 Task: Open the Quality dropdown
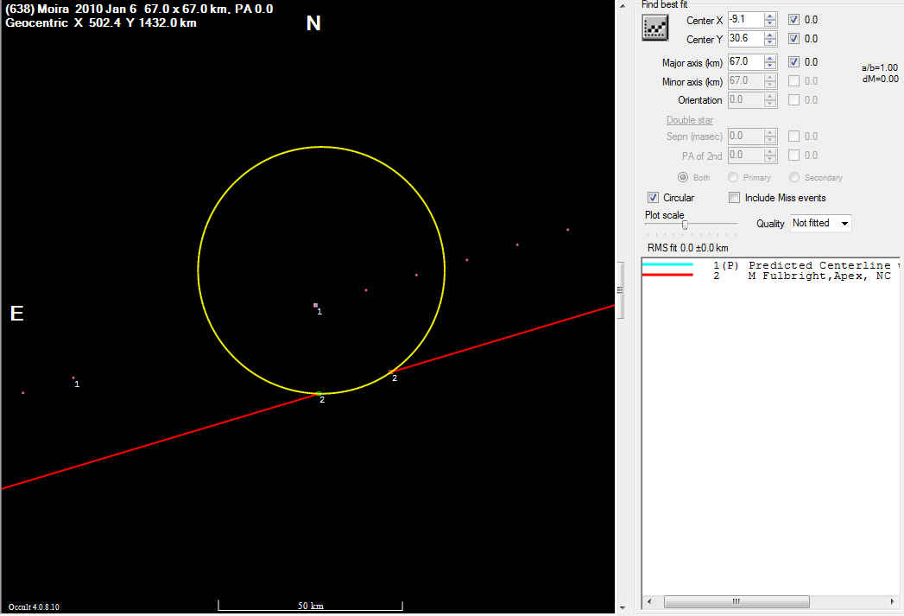(x=820, y=223)
